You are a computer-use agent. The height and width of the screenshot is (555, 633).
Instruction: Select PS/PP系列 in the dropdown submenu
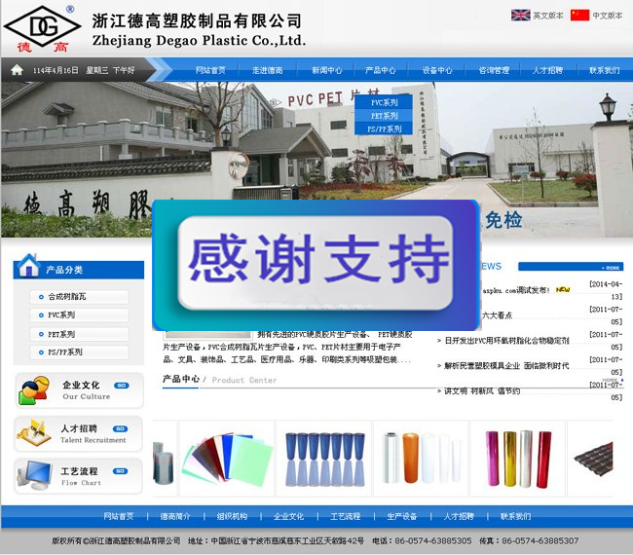pyautogui.click(x=384, y=129)
